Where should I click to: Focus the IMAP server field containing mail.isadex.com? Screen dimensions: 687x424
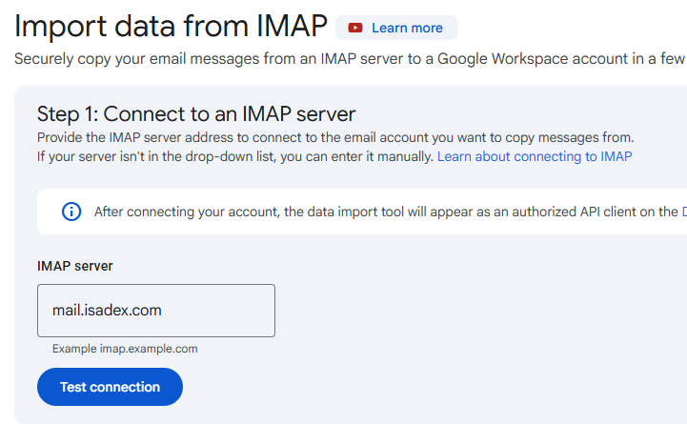point(156,311)
